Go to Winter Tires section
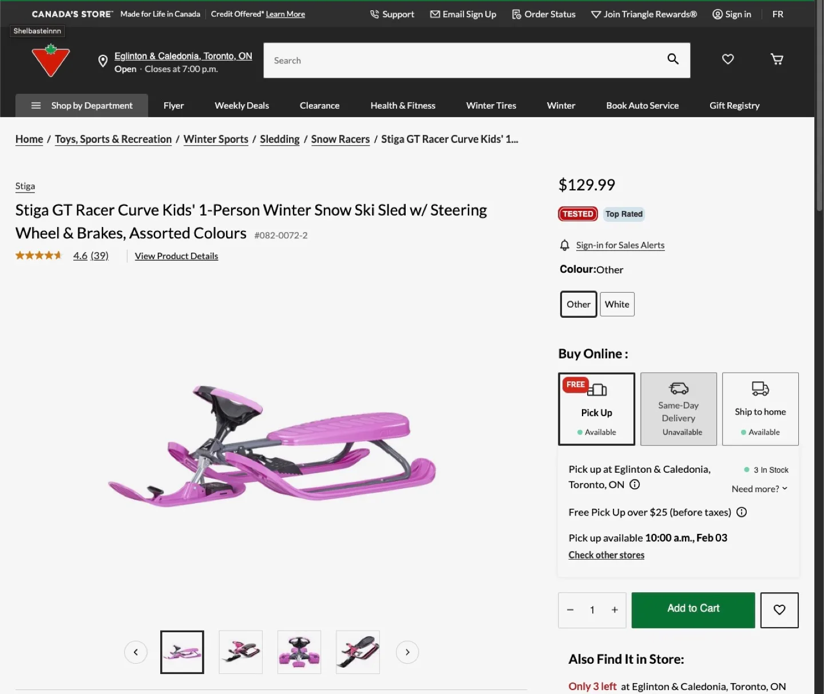 (x=491, y=106)
